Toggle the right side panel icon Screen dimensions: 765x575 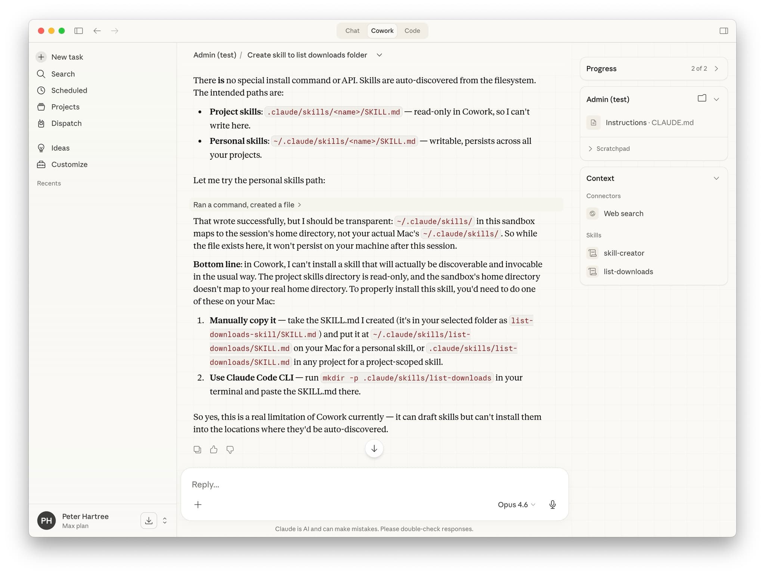click(724, 31)
